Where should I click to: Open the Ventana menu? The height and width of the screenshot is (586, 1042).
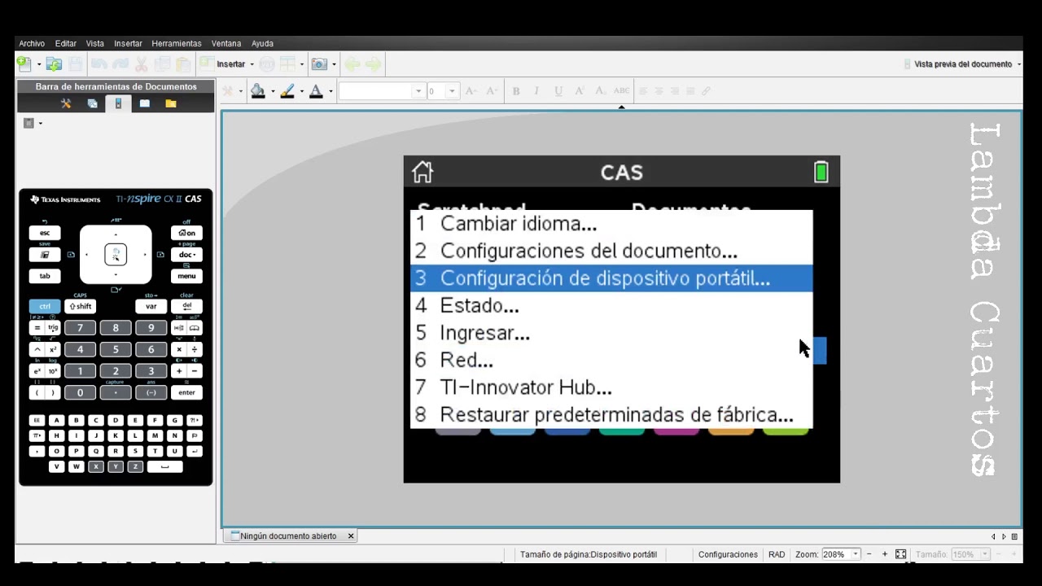pyautogui.click(x=226, y=43)
